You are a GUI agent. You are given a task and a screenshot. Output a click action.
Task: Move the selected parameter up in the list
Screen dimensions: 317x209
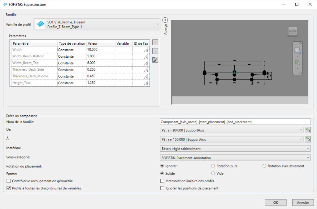point(155,42)
